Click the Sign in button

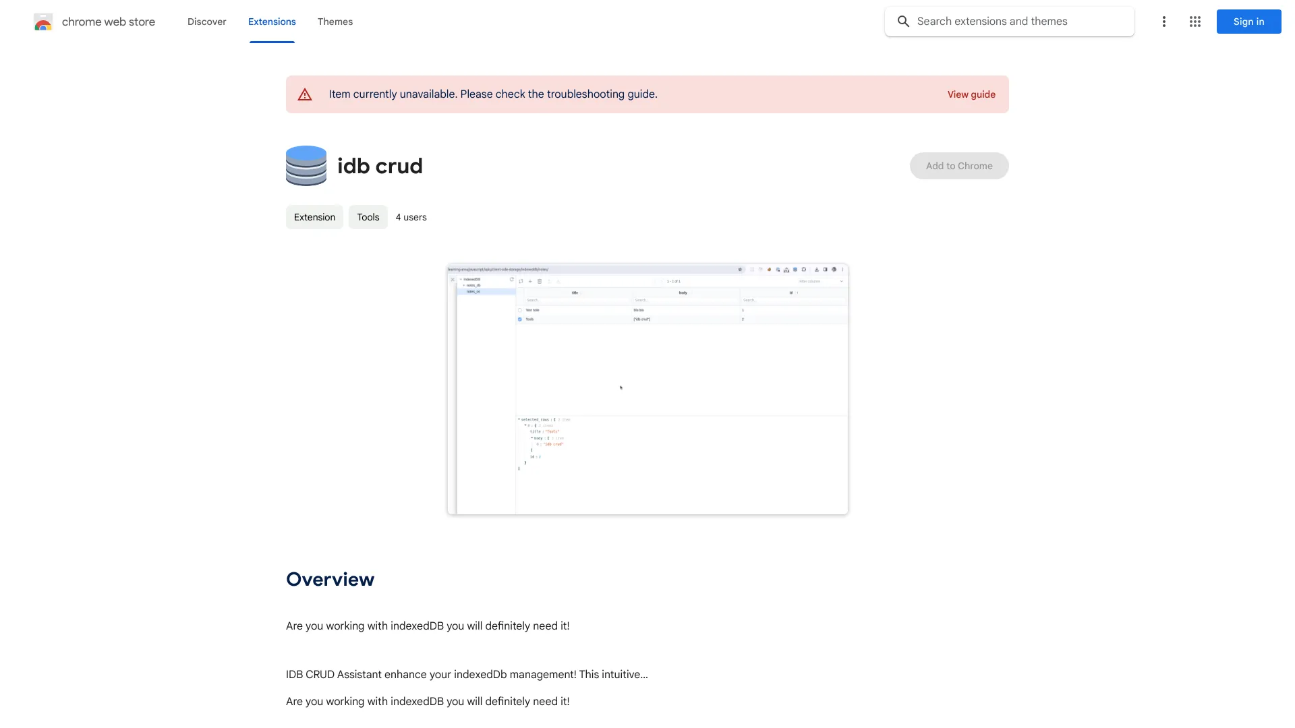[1248, 22]
